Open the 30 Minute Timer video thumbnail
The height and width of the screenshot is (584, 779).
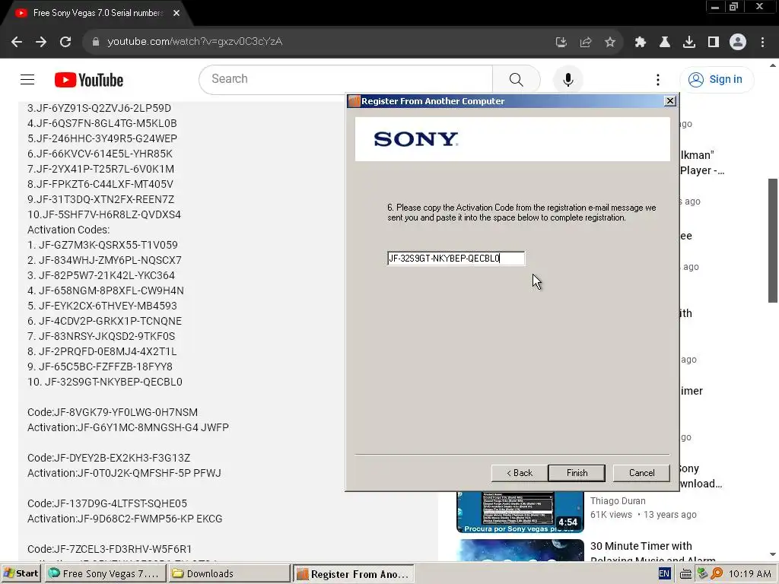520,551
